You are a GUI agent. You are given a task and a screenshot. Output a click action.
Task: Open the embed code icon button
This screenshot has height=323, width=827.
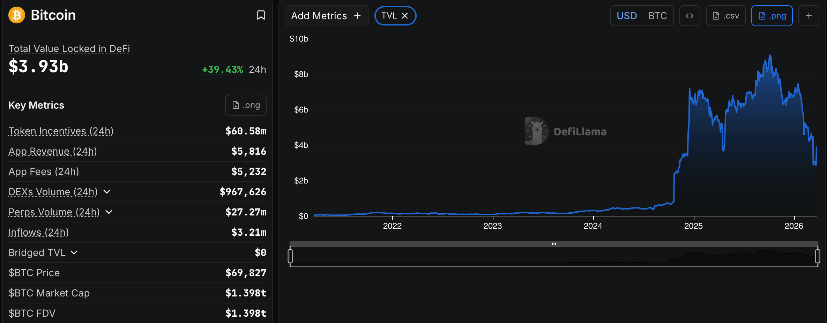pos(689,16)
